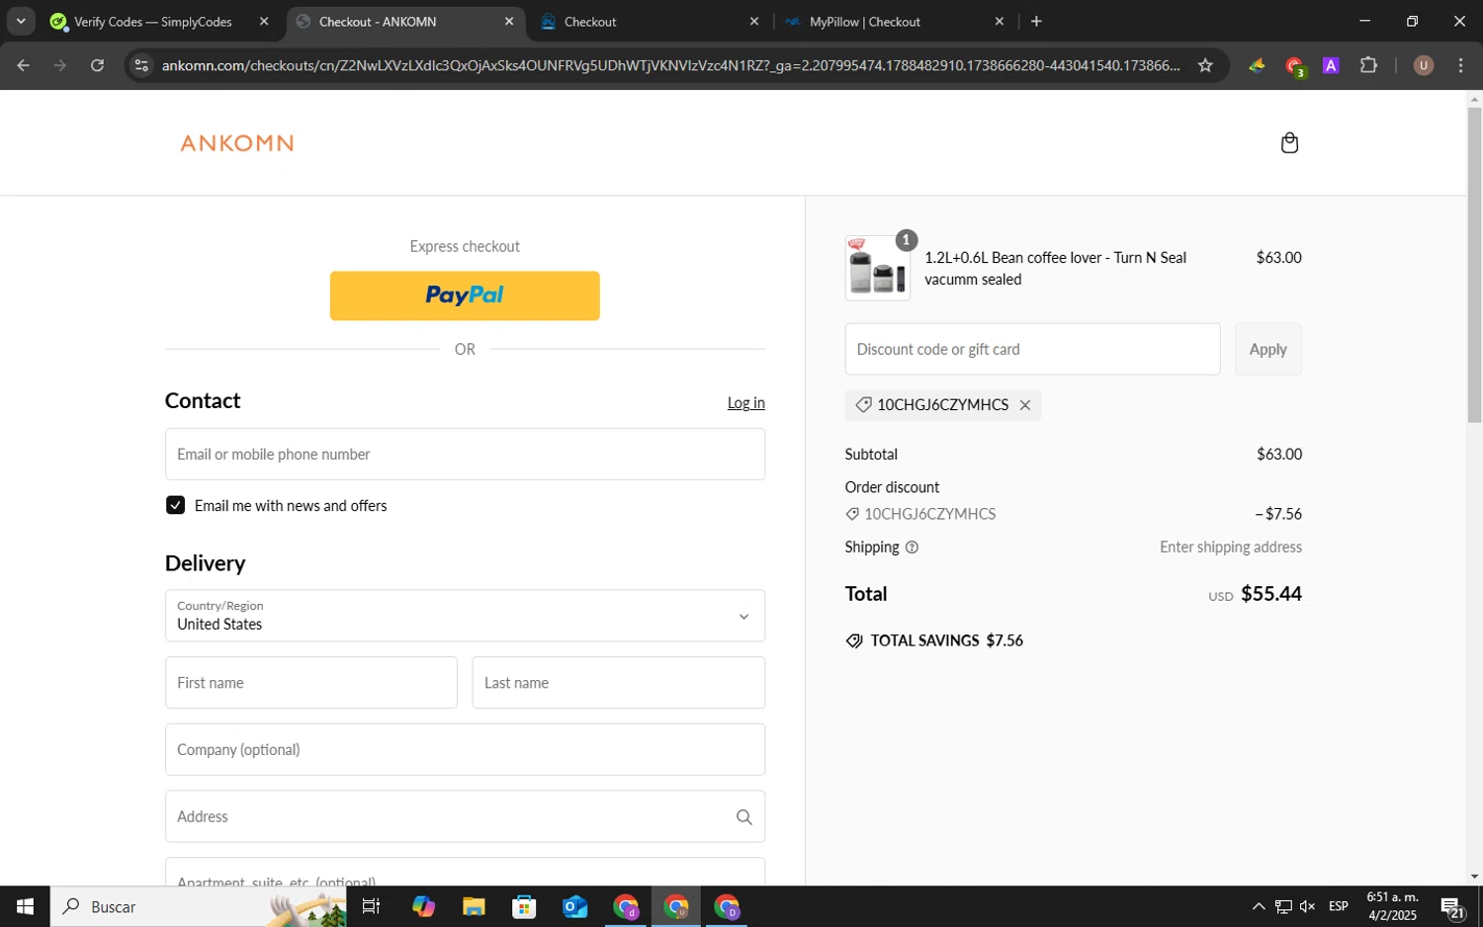Reload the checkout page
The height and width of the screenshot is (927, 1483).
pos(97,65)
